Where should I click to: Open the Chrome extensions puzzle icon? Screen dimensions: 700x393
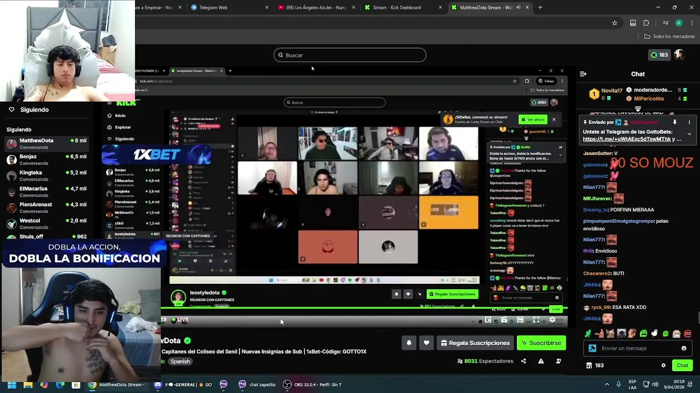click(646, 23)
